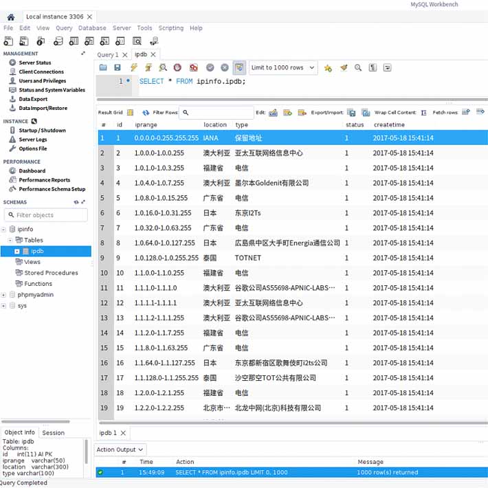The height and width of the screenshot is (488, 488).
Task: Toggle auto-commit mode button
Action: pyautogui.click(x=239, y=67)
